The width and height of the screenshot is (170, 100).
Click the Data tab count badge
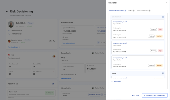pyautogui.click(x=134, y=11)
